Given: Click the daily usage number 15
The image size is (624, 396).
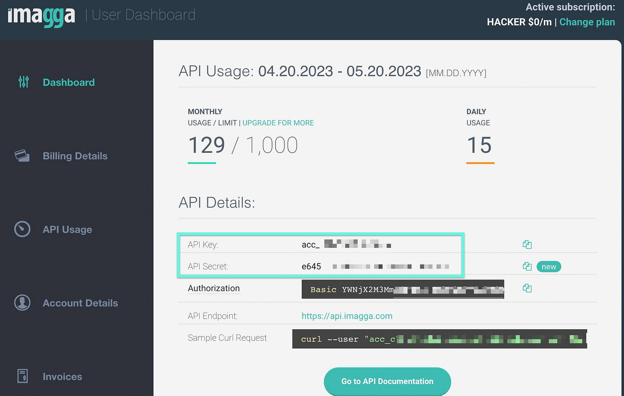Looking at the screenshot, I should (x=480, y=145).
